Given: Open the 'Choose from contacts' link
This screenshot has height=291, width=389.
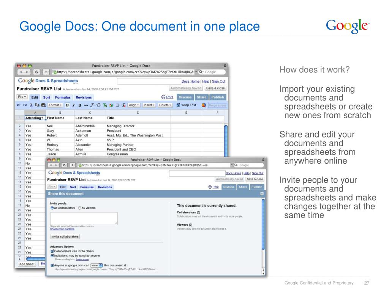Looking at the screenshot, I should tap(62, 229).
